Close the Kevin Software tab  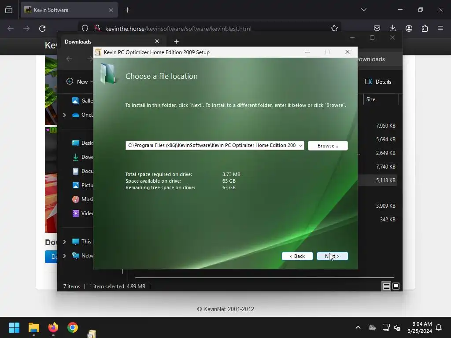click(x=111, y=10)
